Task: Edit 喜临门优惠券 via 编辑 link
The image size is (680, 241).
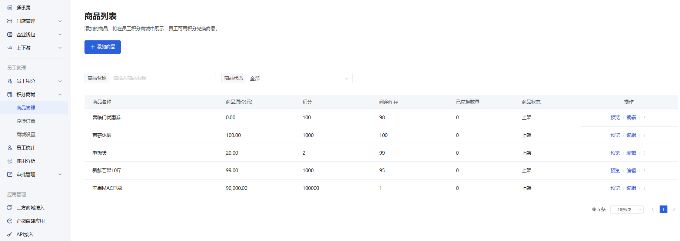Action: point(631,117)
